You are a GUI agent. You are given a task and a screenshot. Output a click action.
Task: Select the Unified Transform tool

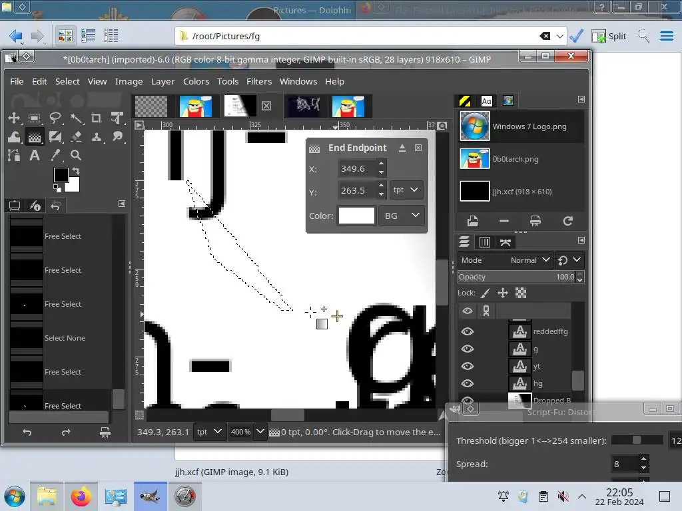[x=117, y=118]
